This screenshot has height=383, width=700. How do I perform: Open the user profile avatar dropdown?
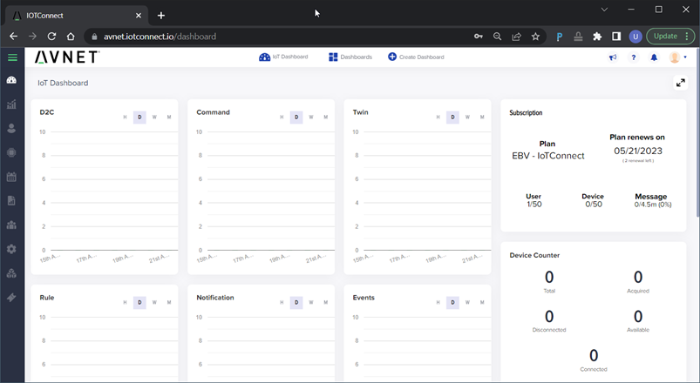point(676,57)
